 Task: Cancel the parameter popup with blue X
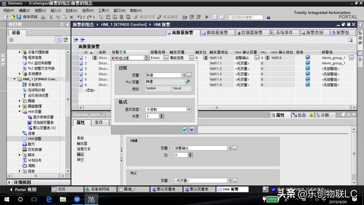[192, 130]
